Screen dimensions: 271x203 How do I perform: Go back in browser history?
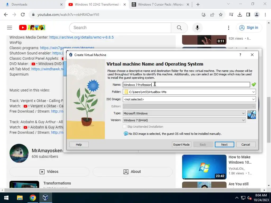click(x=6, y=15)
